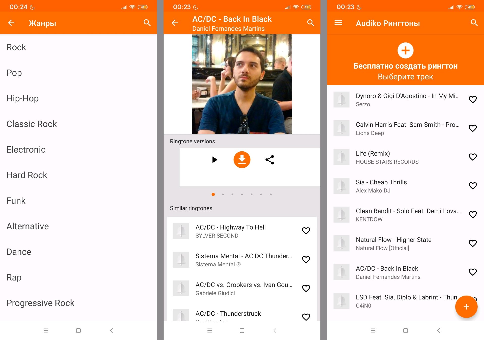Tap bell thumbnail of Sia - Cheap Thrills
484x340 pixels.
[341, 186]
